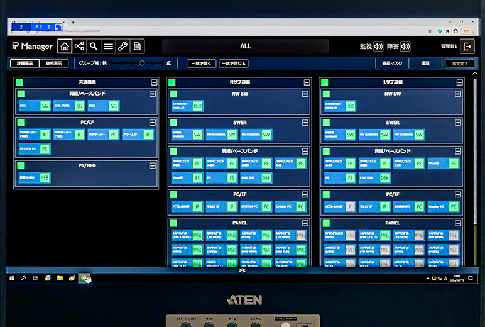Collapse the PS/NFB section
This screenshot has width=485, height=327.
(x=153, y=165)
